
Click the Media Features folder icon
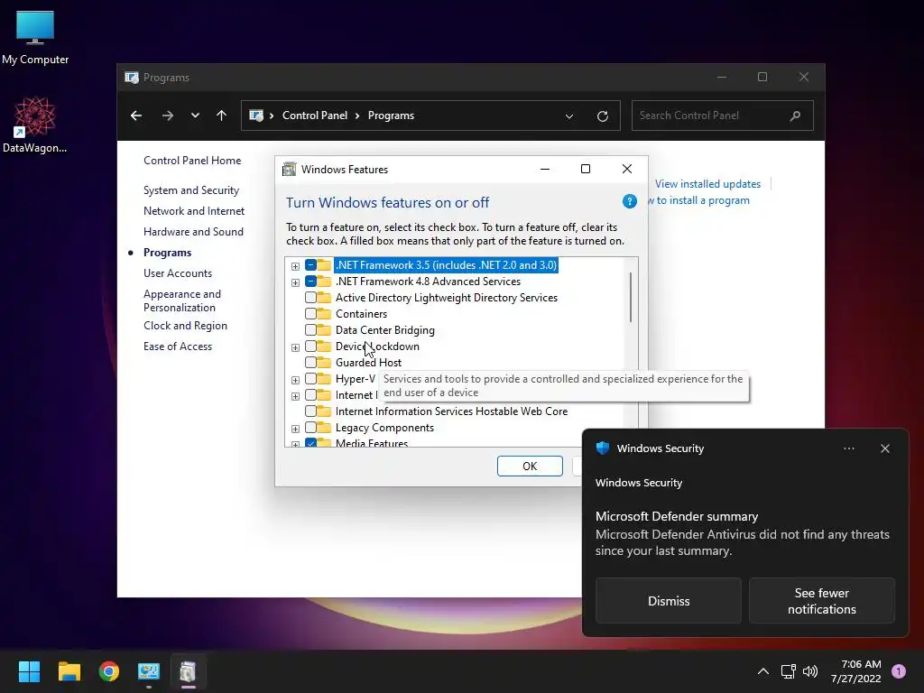coord(324,442)
